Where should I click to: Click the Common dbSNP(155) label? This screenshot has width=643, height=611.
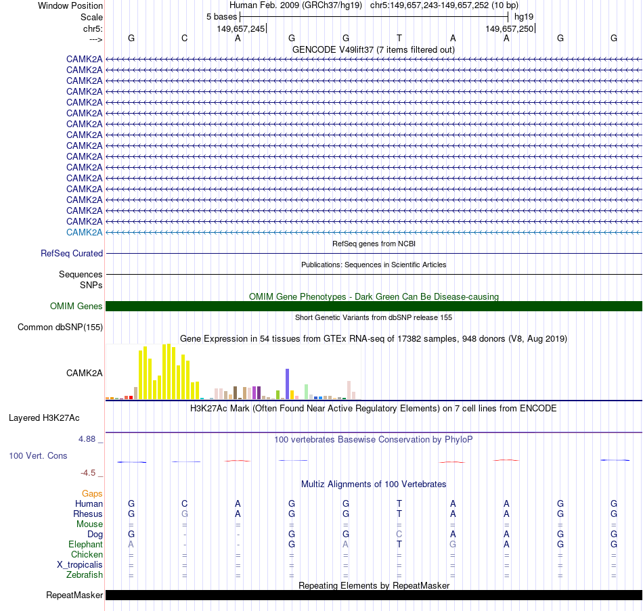click(x=60, y=327)
